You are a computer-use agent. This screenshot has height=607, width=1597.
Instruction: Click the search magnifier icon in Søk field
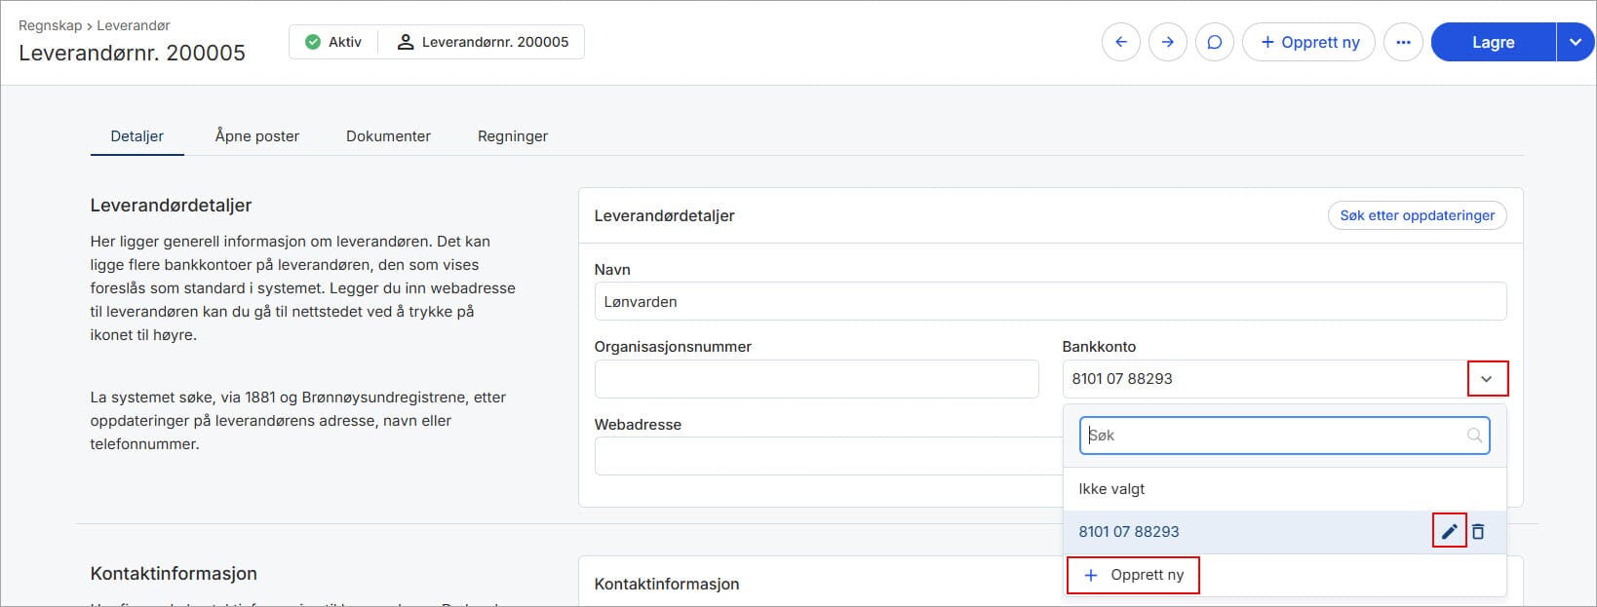point(1474,436)
